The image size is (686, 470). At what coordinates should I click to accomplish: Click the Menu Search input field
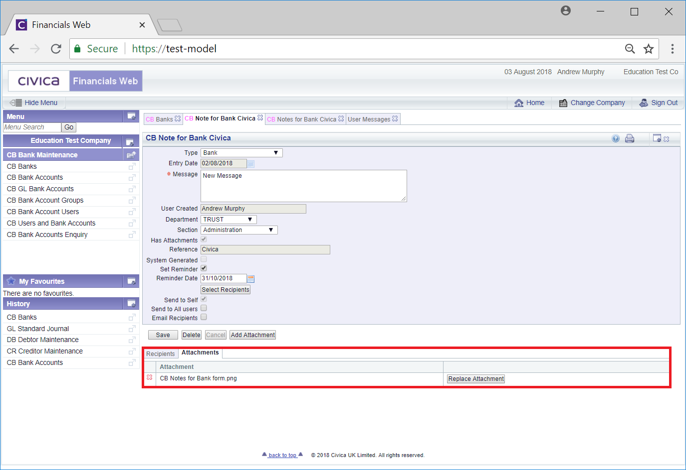[x=32, y=127]
